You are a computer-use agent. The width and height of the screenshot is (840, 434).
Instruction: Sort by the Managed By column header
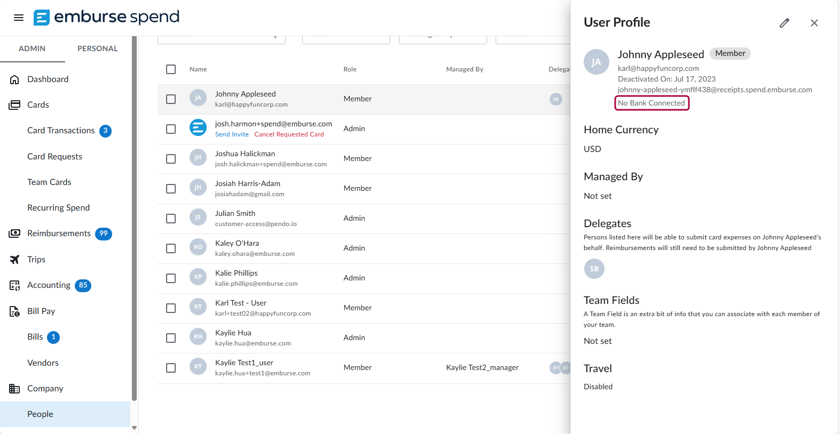[465, 69]
